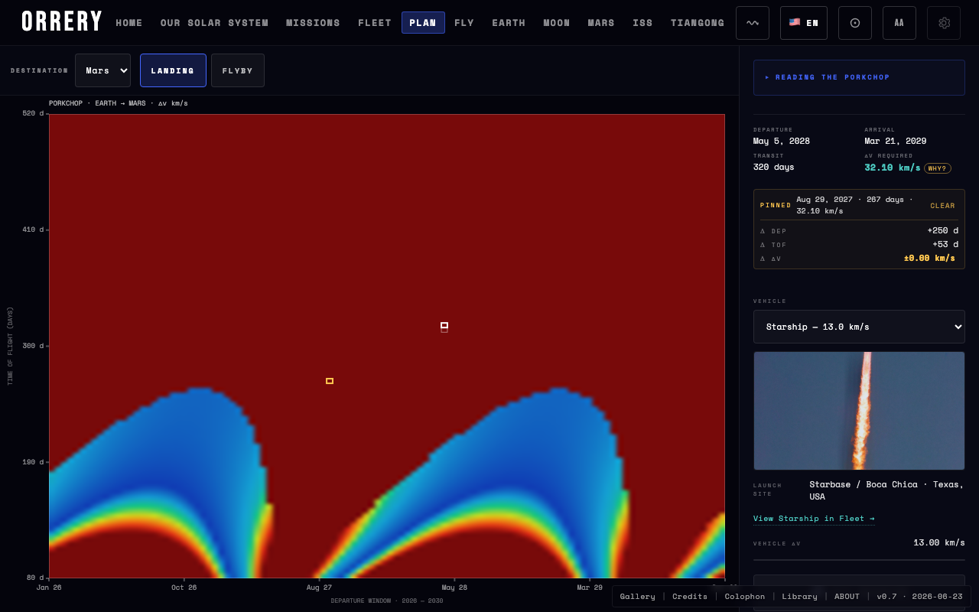Switch to FLYBY mode
Image resolution: width=979 pixels, height=612 pixels.
[x=238, y=70]
